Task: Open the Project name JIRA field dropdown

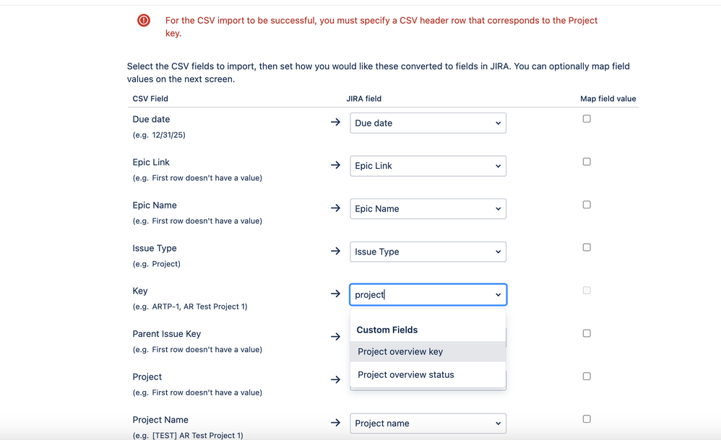Action: tap(428, 423)
